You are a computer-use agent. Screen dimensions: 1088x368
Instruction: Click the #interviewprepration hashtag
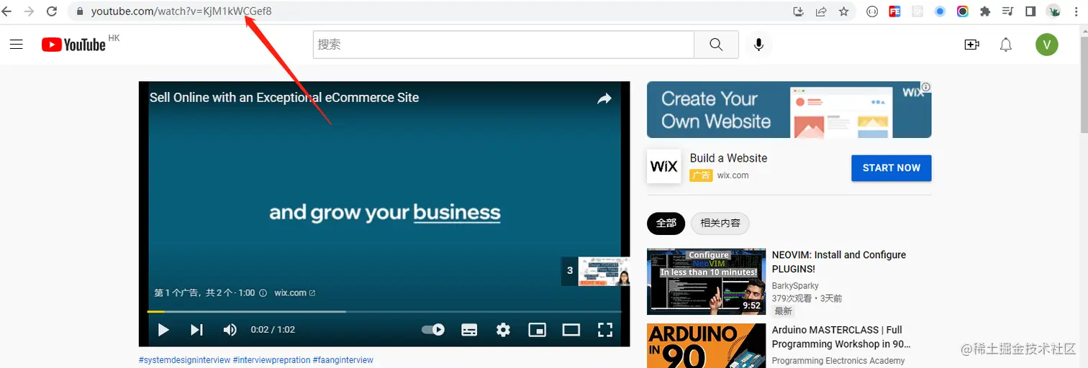(271, 360)
